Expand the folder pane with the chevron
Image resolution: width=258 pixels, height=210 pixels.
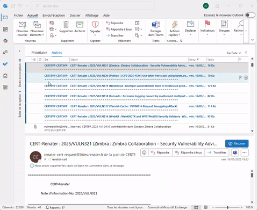point(19,51)
